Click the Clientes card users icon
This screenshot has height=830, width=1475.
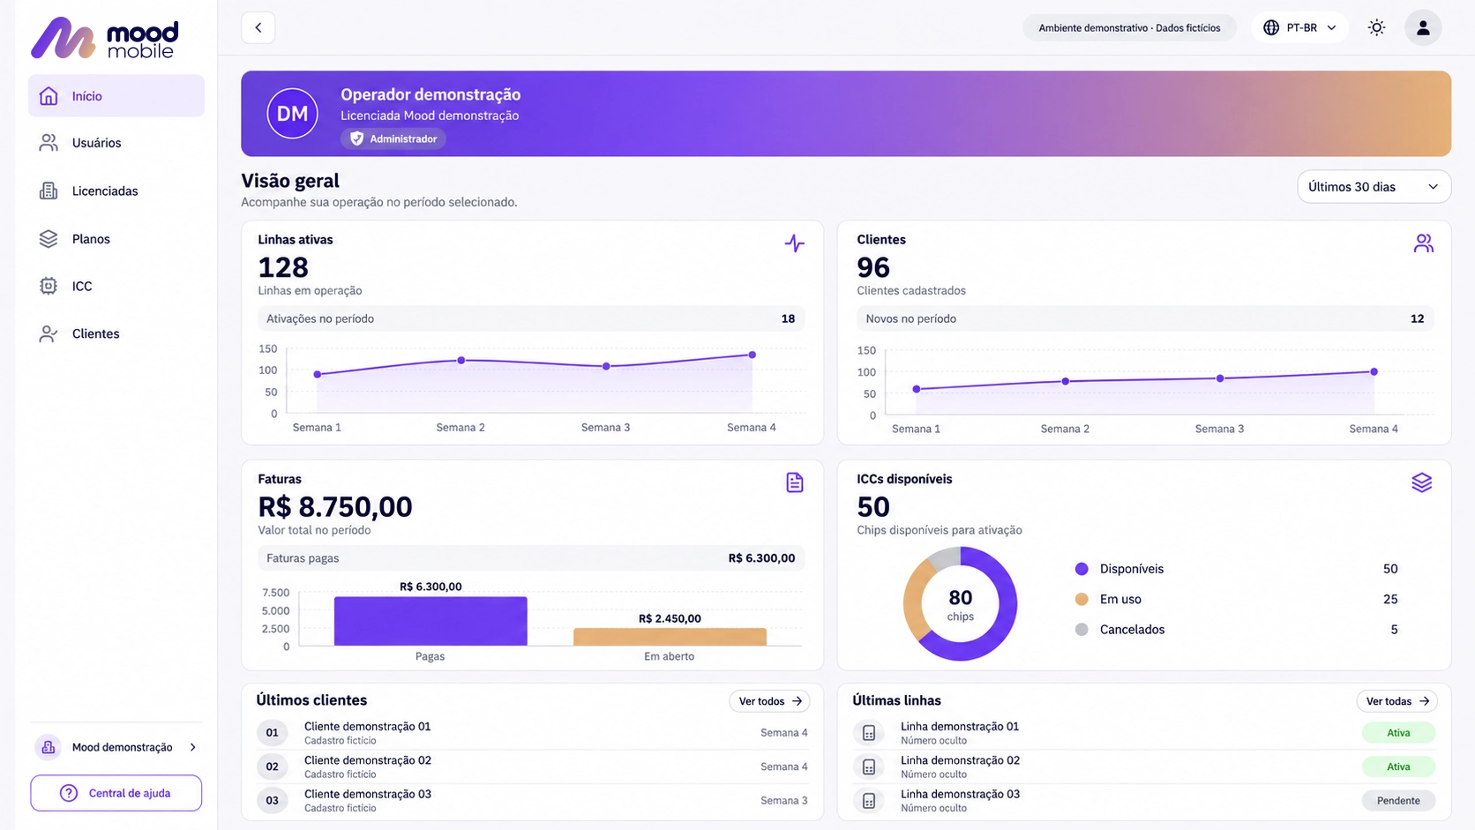point(1423,243)
